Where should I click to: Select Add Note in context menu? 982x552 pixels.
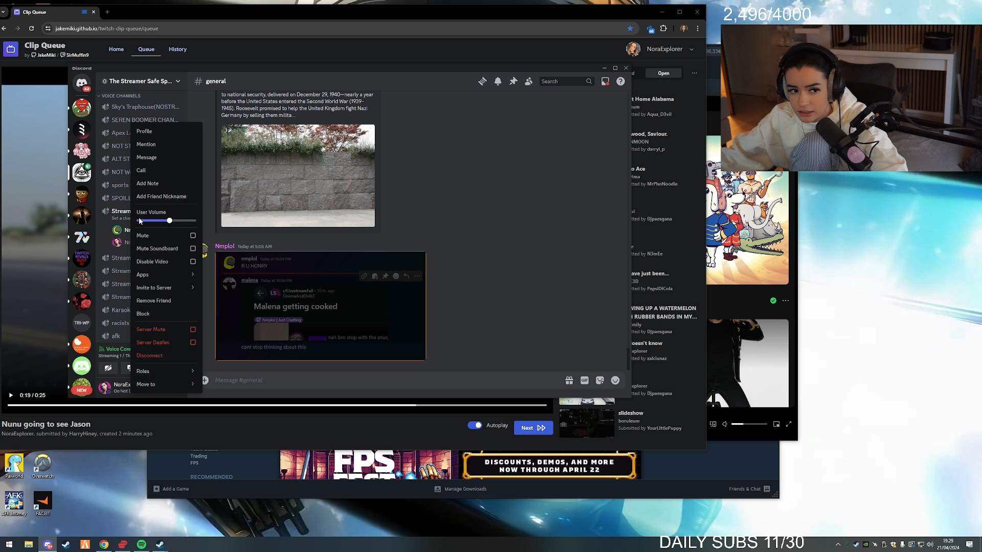166,183
